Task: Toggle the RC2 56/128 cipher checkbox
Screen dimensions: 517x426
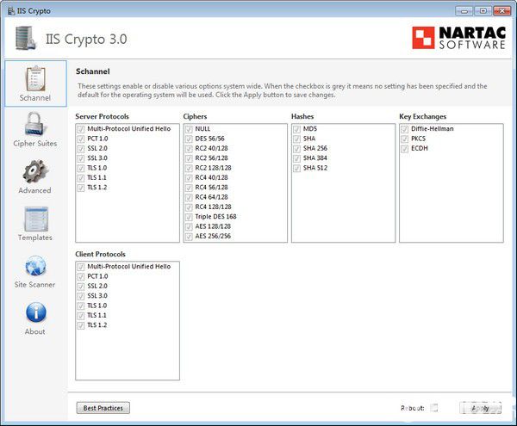Action: [189, 158]
